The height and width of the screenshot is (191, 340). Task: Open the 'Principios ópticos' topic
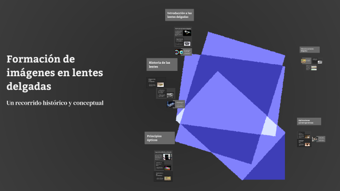click(159, 138)
